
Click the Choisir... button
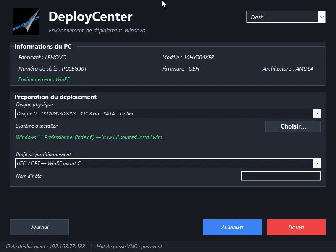click(x=293, y=126)
